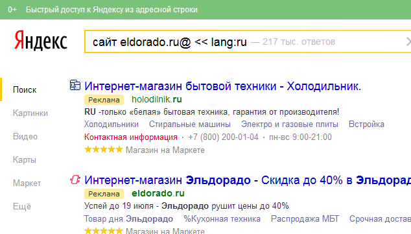Click the Яндекс logo

41,40
